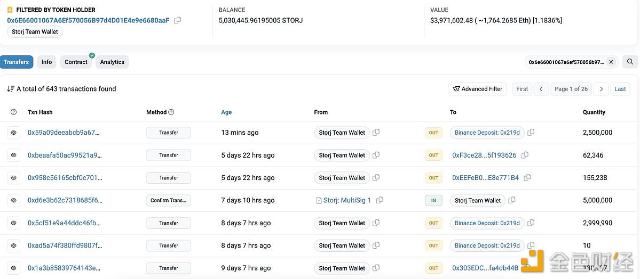View details of the 0x5cf51e9a44ddc46fb transaction
This screenshot has height=279, width=640.
tap(13, 223)
